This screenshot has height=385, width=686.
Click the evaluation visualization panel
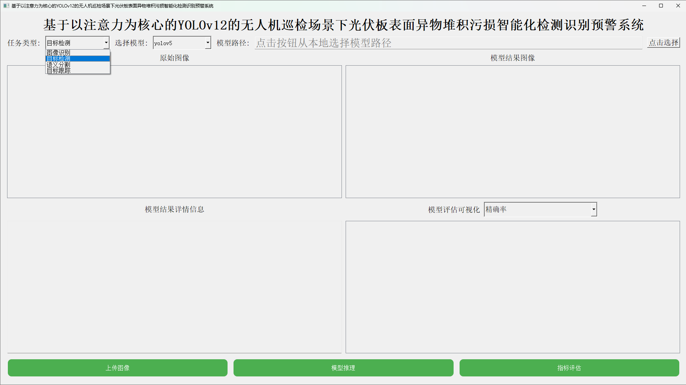[513, 287]
